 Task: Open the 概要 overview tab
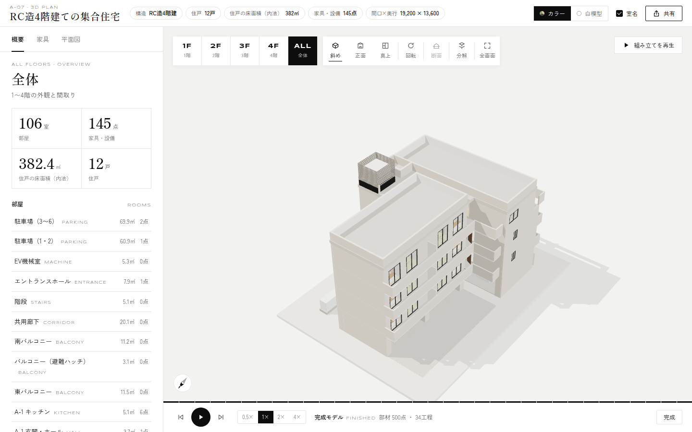pyautogui.click(x=18, y=40)
